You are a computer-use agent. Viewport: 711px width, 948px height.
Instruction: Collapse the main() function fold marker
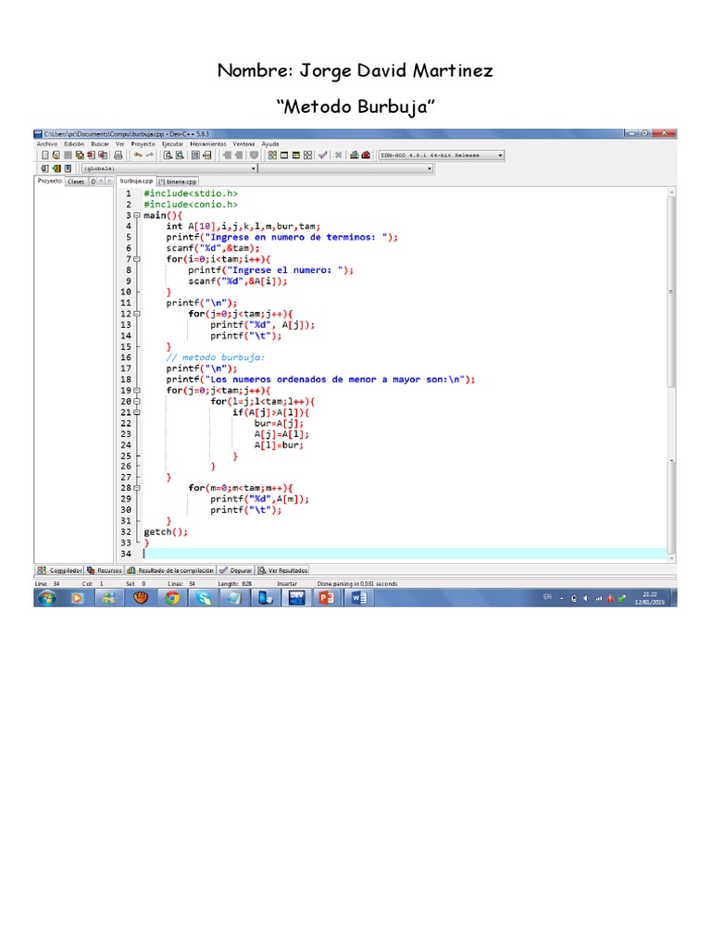[x=137, y=215]
